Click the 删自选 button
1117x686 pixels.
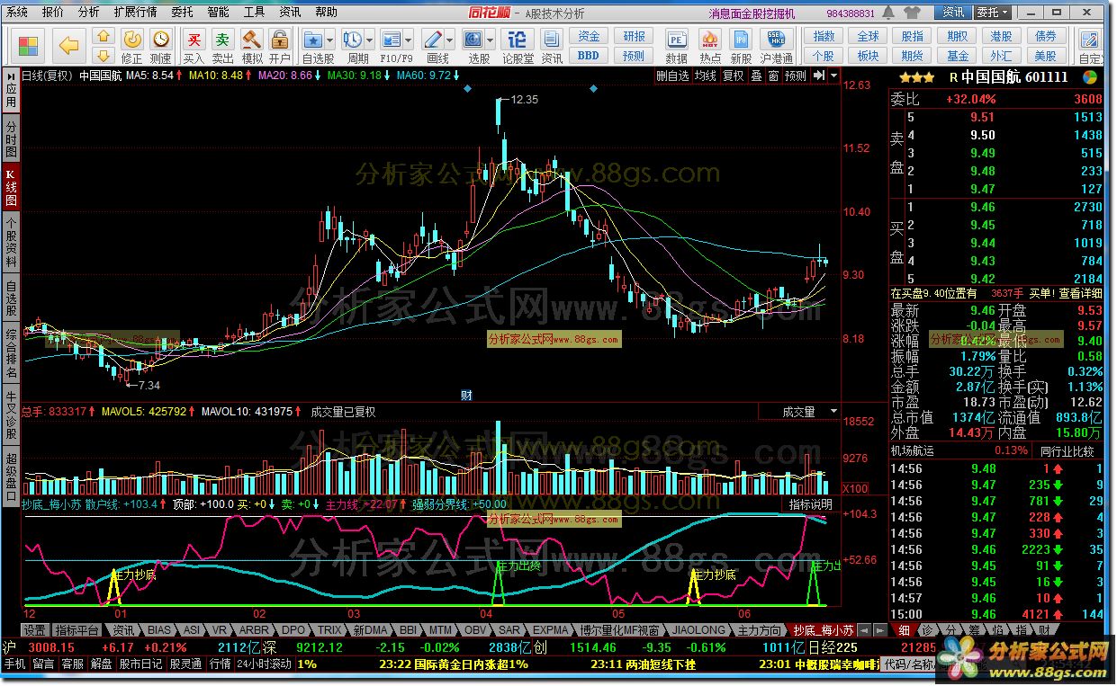click(672, 76)
